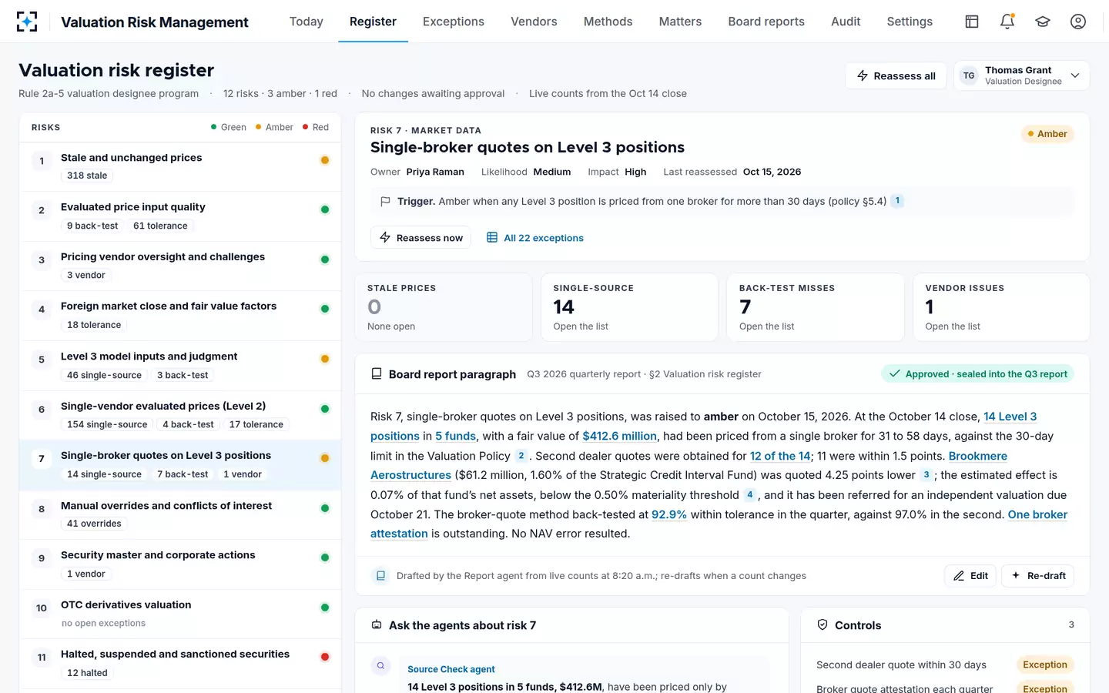Open the Exceptions tab
The height and width of the screenshot is (693, 1109).
click(x=454, y=22)
